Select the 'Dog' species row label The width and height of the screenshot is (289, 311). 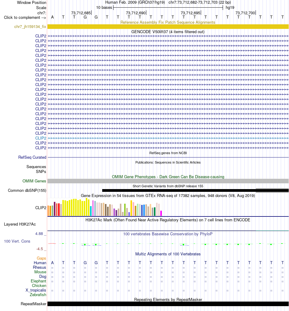click(x=43, y=276)
